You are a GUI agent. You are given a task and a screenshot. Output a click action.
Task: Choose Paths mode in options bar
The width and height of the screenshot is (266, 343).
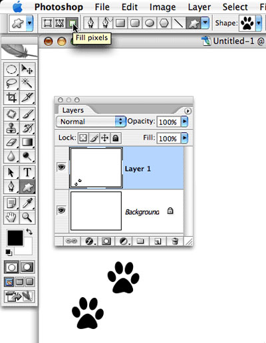coord(60,23)
